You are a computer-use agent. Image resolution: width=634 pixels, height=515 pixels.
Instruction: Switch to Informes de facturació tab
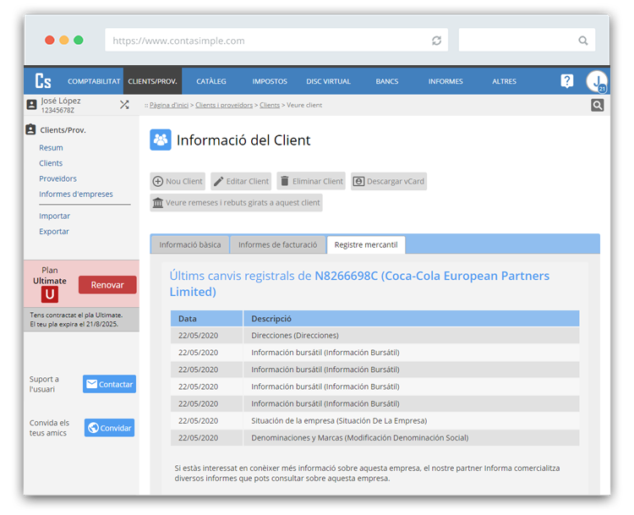[x=278, y=244]
